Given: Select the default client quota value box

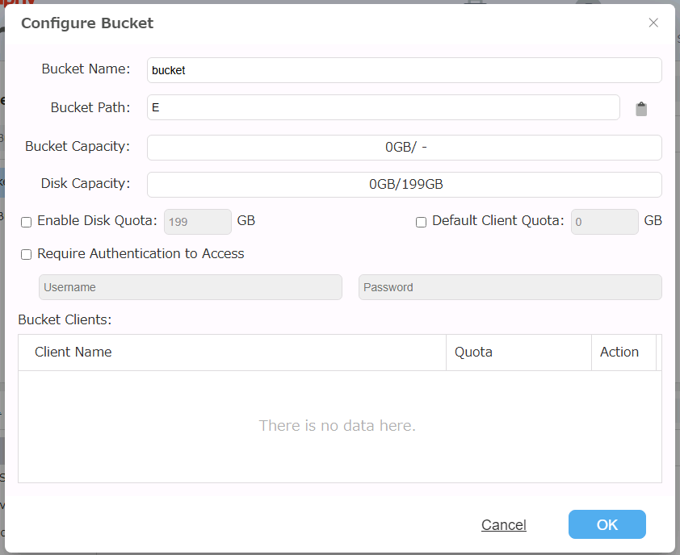Looking at the screenshot, I should (x=604, y=222).
